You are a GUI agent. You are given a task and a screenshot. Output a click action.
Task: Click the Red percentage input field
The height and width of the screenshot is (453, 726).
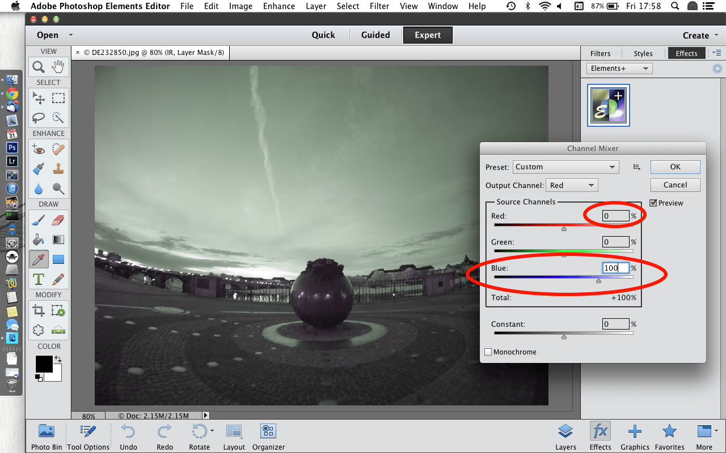click(x=616, y=216)
